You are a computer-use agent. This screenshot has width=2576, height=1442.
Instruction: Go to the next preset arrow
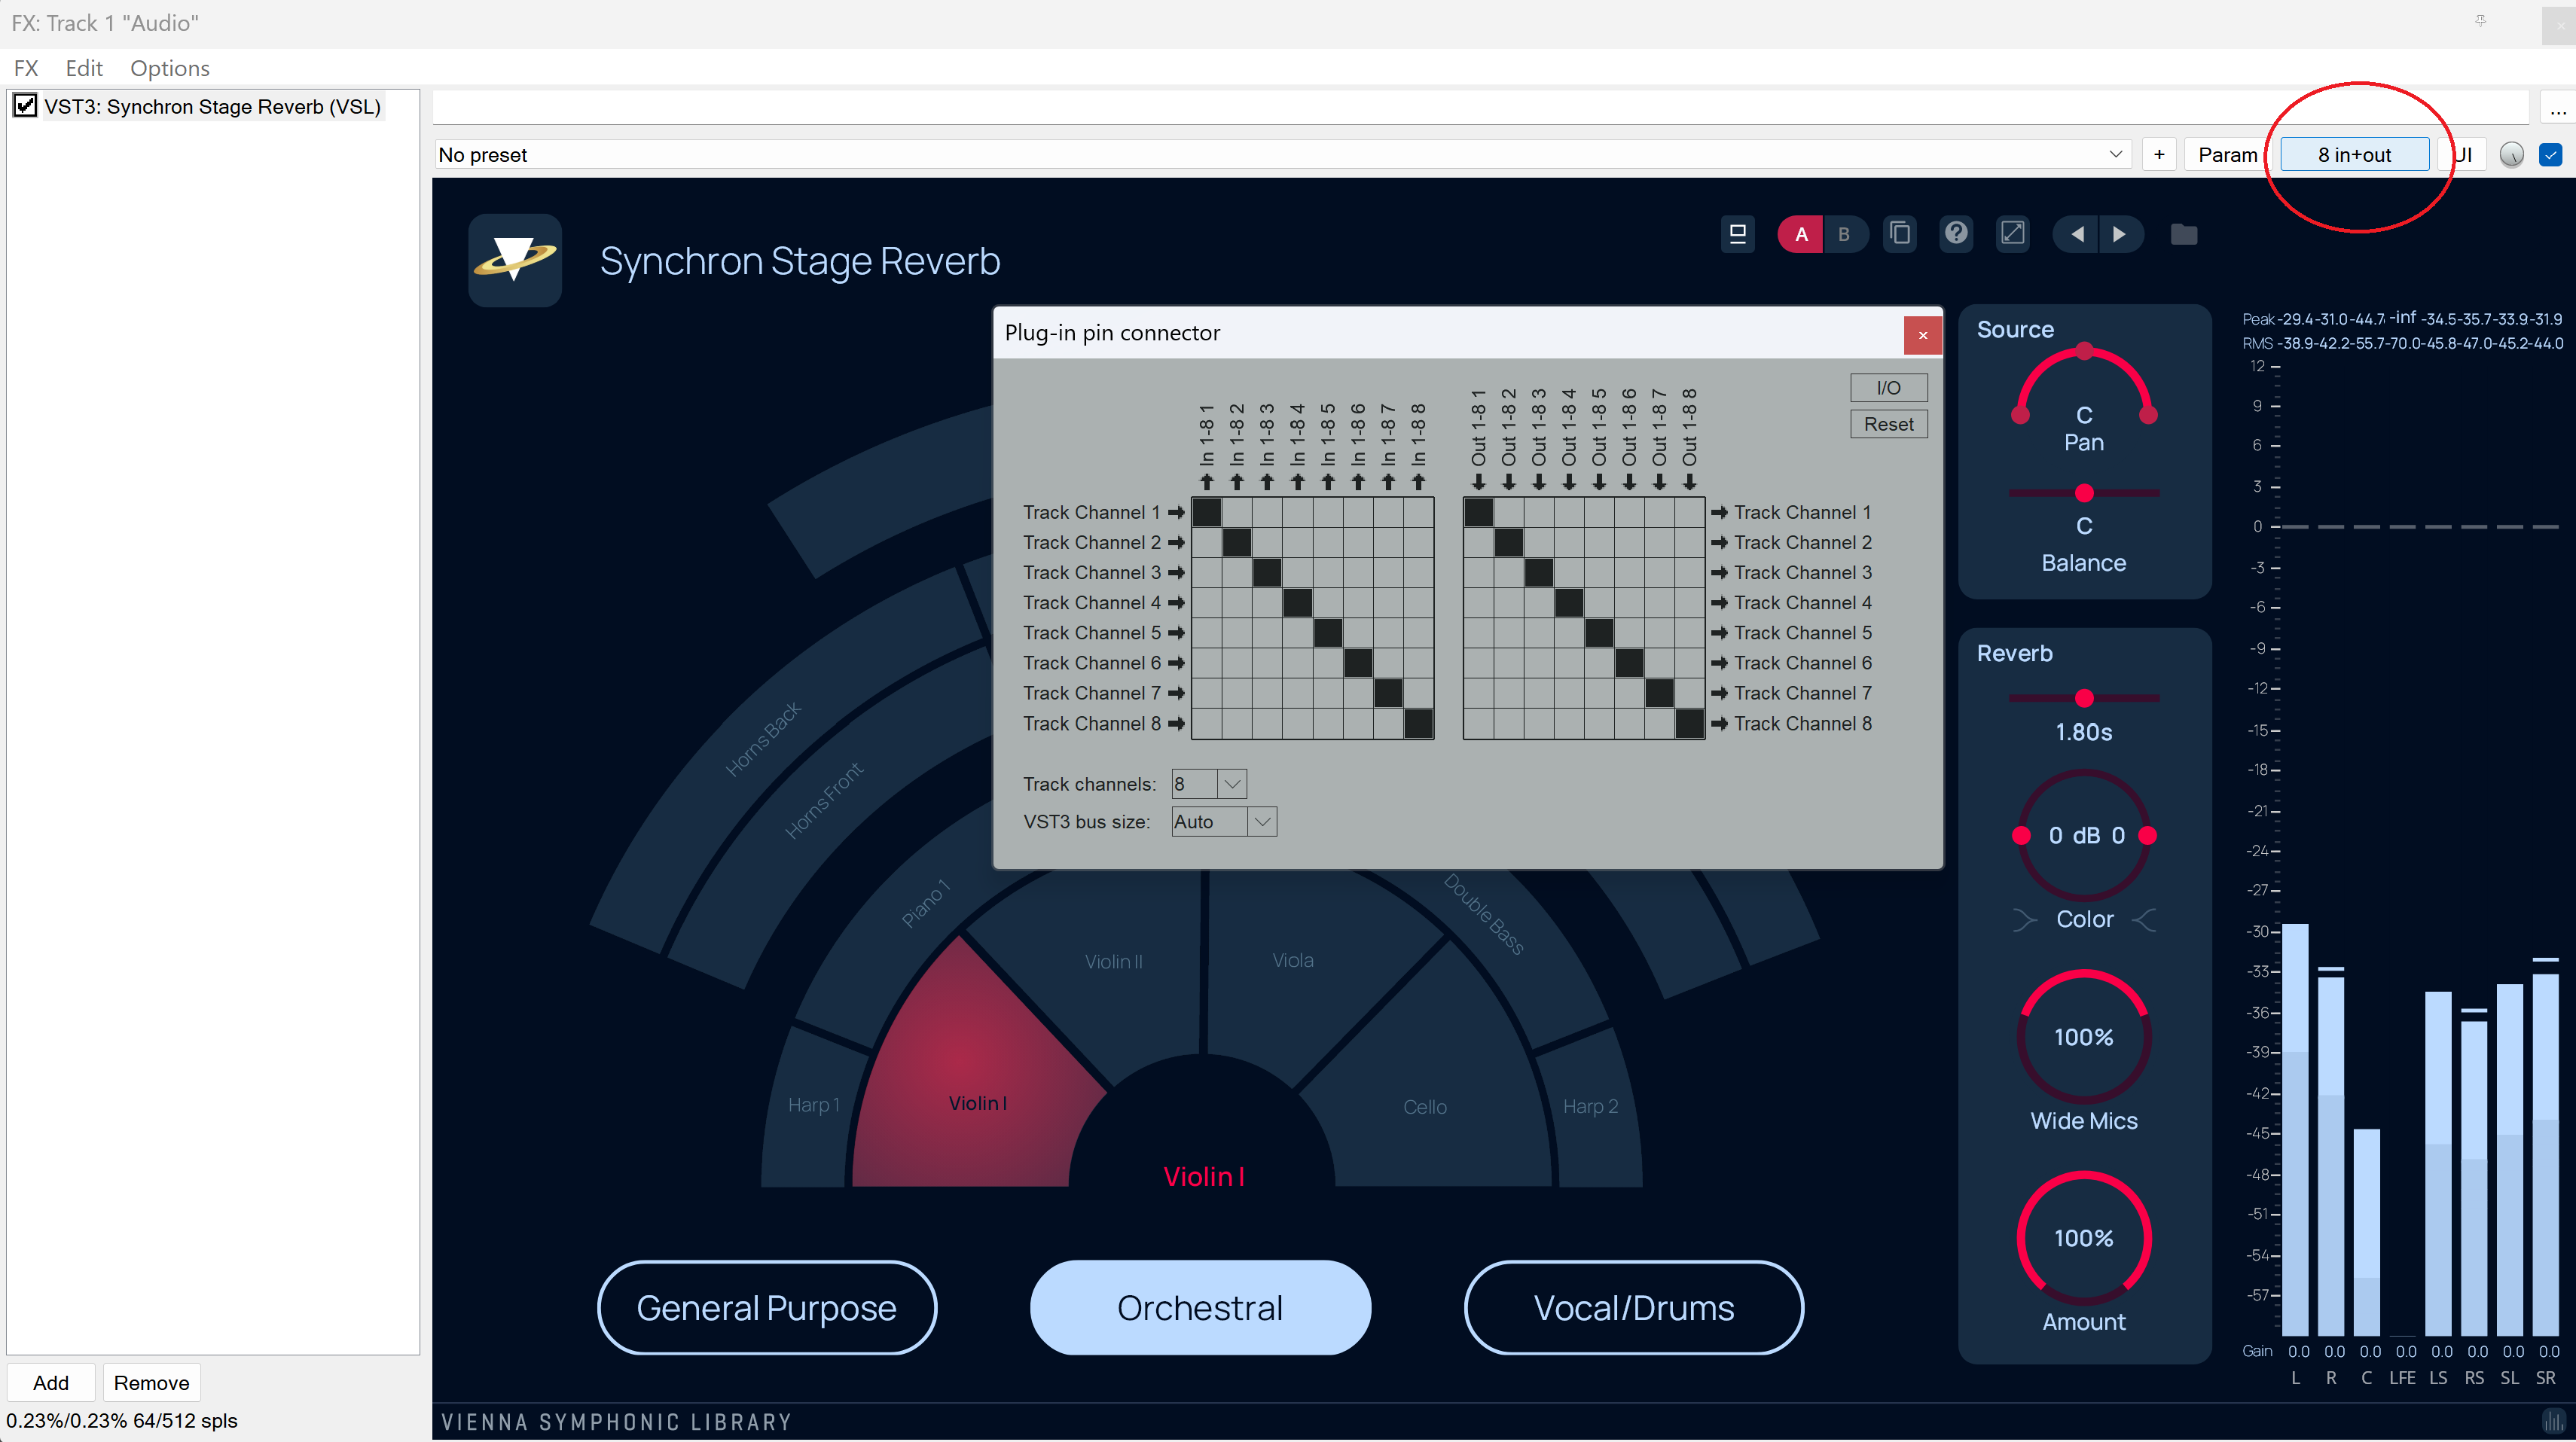[2119, 234]
